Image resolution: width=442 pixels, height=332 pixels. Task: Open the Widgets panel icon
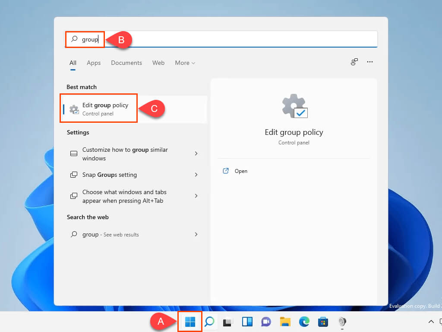coord(247,322)
